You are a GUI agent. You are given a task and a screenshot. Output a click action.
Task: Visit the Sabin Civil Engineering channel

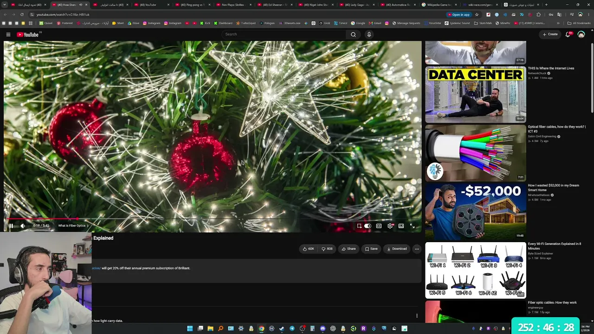click(542, 136)
